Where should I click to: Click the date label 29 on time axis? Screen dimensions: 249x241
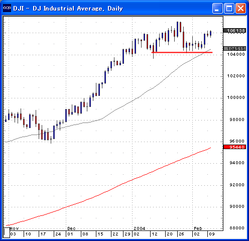(128, 234)
